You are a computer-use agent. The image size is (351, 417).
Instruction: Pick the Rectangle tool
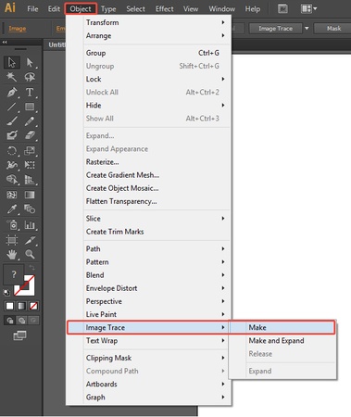point(30,107)
